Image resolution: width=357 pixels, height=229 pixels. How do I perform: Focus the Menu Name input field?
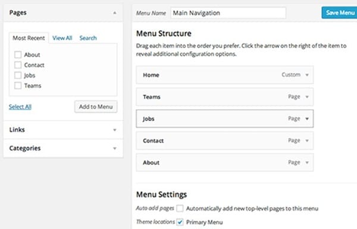pos(228,13)
